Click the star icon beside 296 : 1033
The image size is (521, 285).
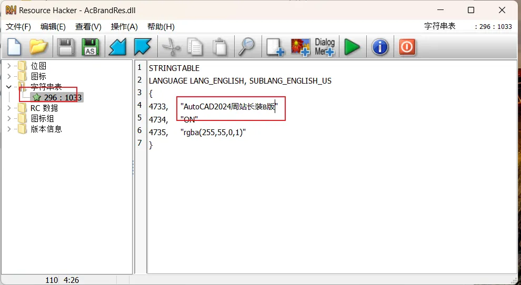(37, 98)
